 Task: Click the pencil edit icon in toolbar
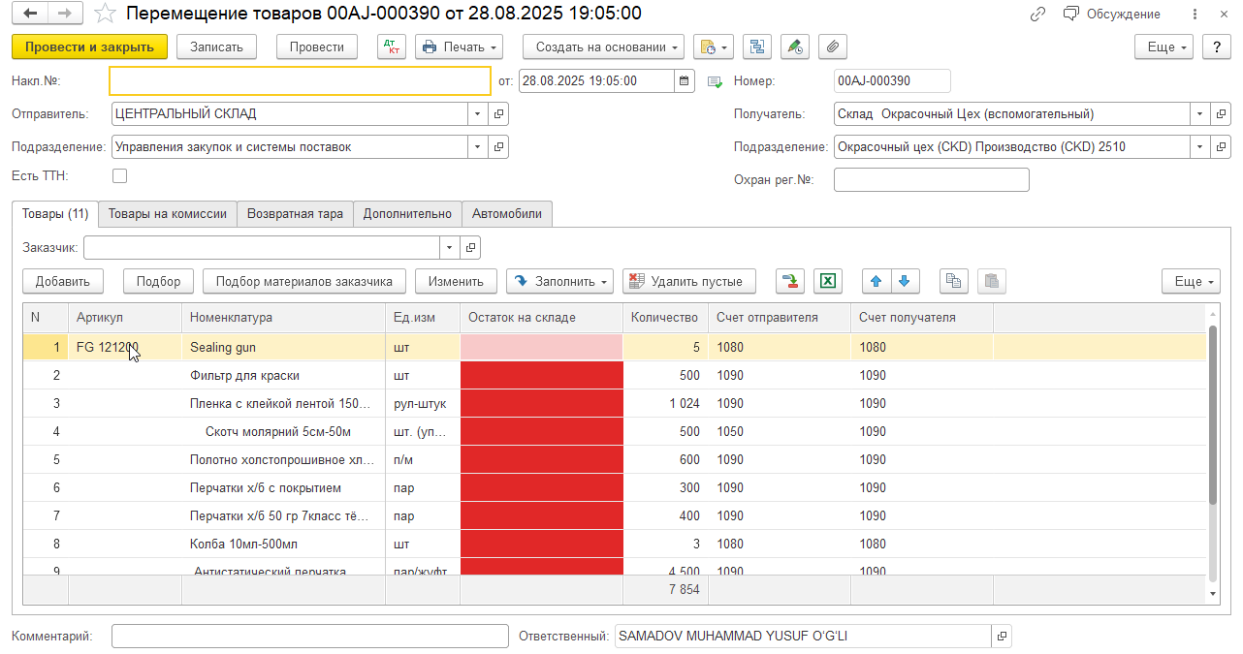(x=795, y=47)
